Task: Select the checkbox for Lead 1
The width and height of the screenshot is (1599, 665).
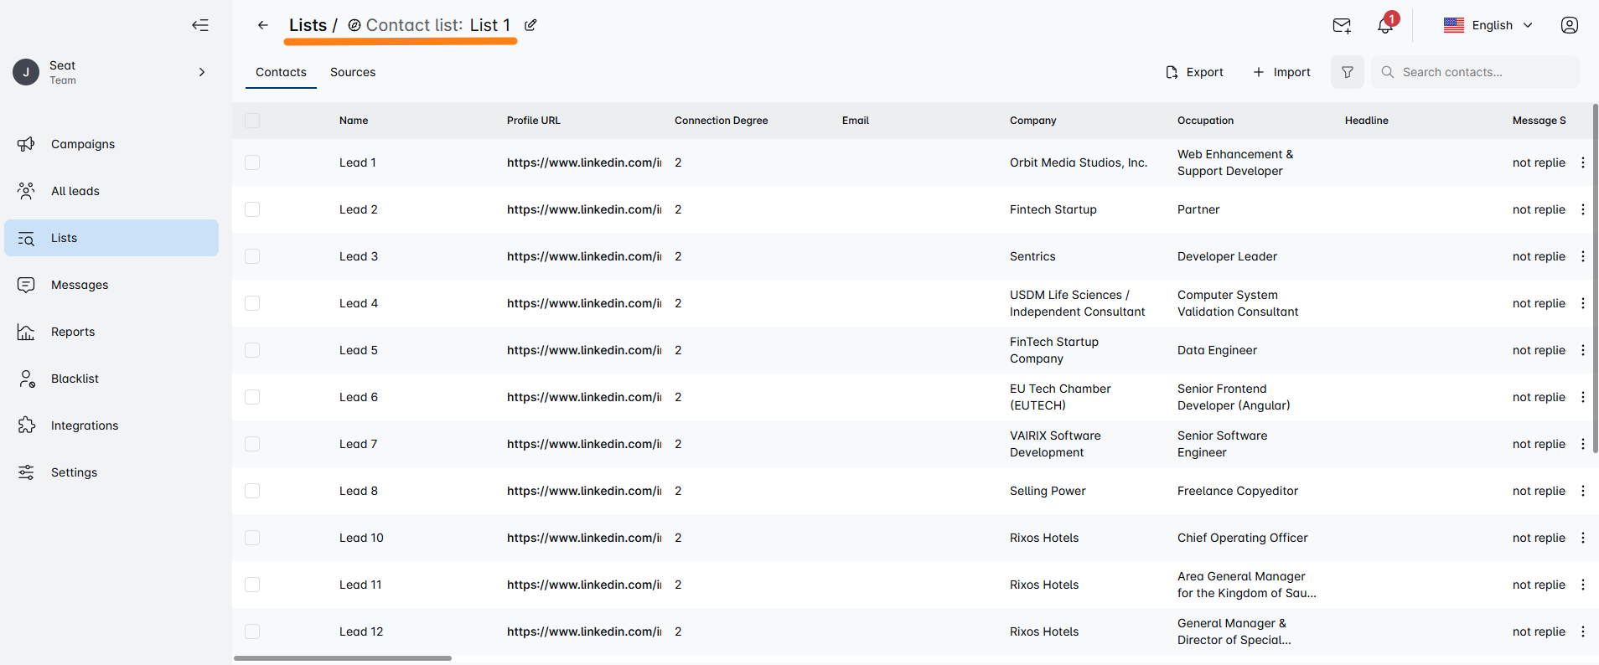Action: click(252, 162)
